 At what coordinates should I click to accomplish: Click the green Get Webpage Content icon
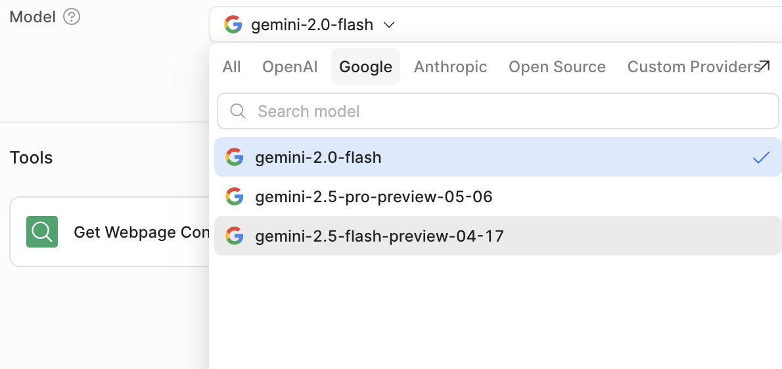[42, 232]
